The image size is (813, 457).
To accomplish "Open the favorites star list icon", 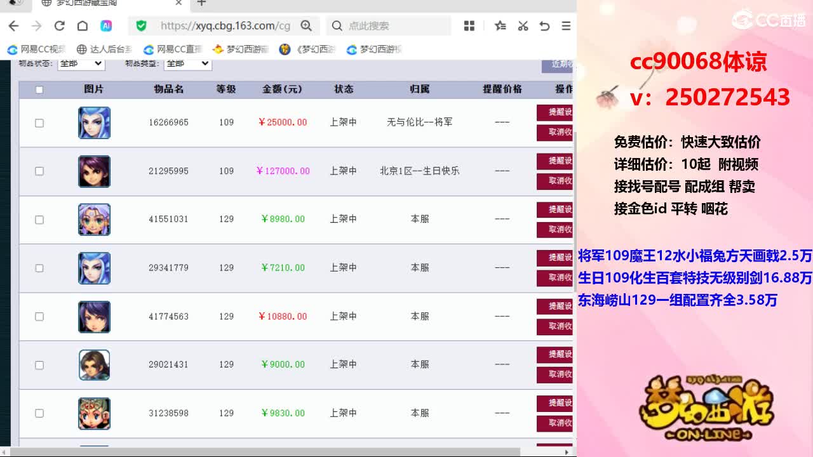I will tap(501, 26).
